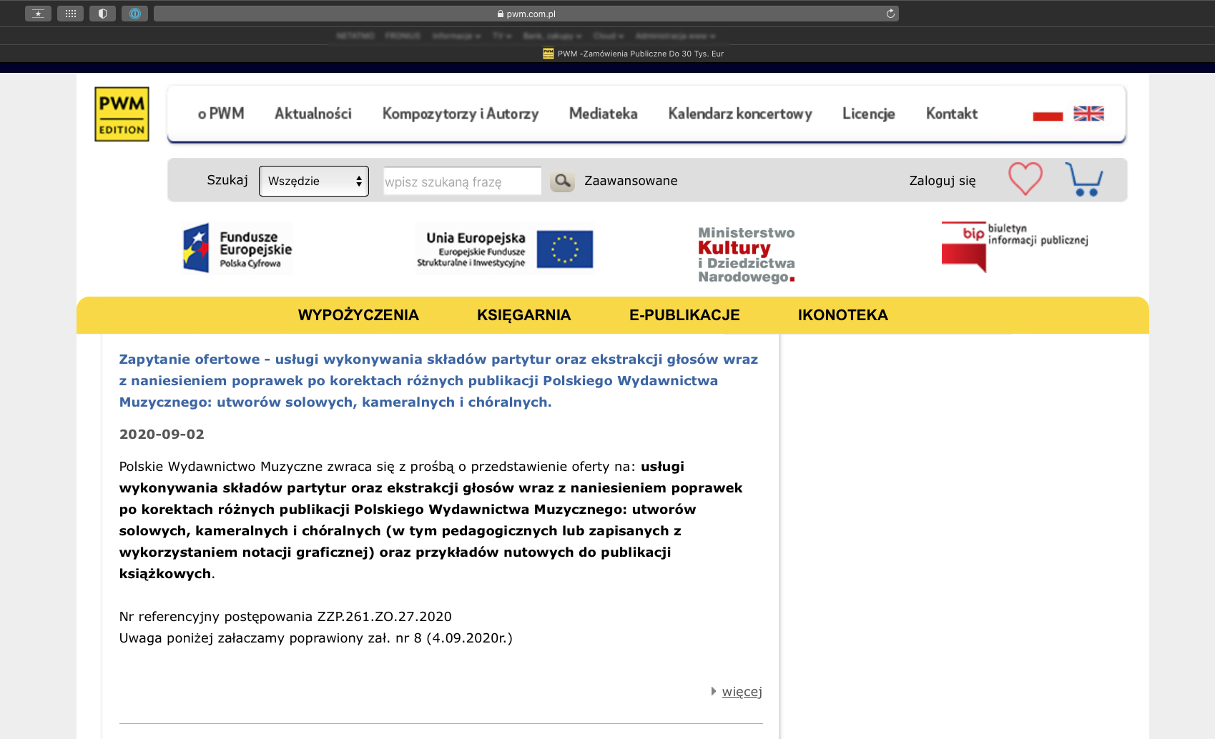Open the Zaawansowane advanced search
Screen dimensions: 1215x739
(631, 181)
